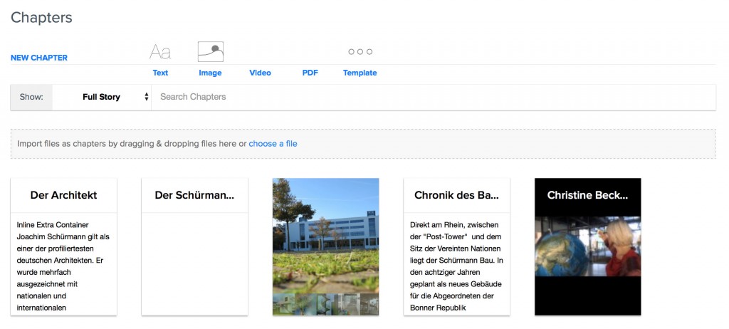Click the small gallery thumbnails strip
The width and height of the screenshot is (729, 329).
326,304
